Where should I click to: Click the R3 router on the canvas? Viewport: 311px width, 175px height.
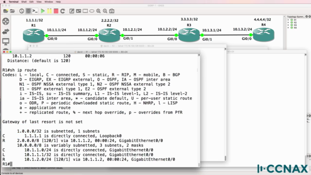pos(189,35)
